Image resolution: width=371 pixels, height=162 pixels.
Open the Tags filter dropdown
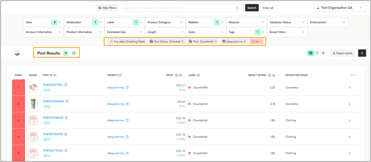(246, 32)
